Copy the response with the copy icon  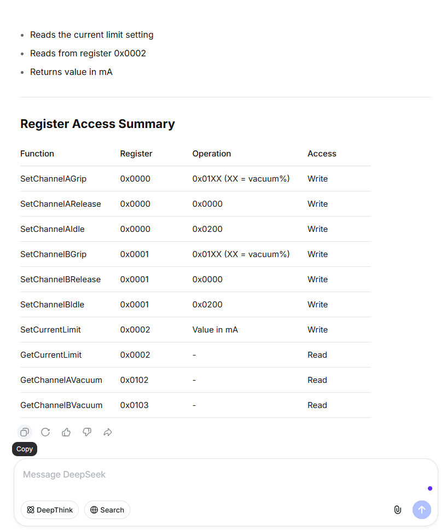25,432
